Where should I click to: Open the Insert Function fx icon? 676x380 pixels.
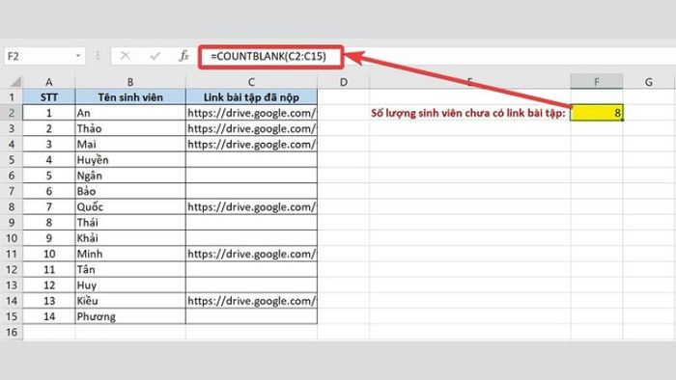(184, 56)
